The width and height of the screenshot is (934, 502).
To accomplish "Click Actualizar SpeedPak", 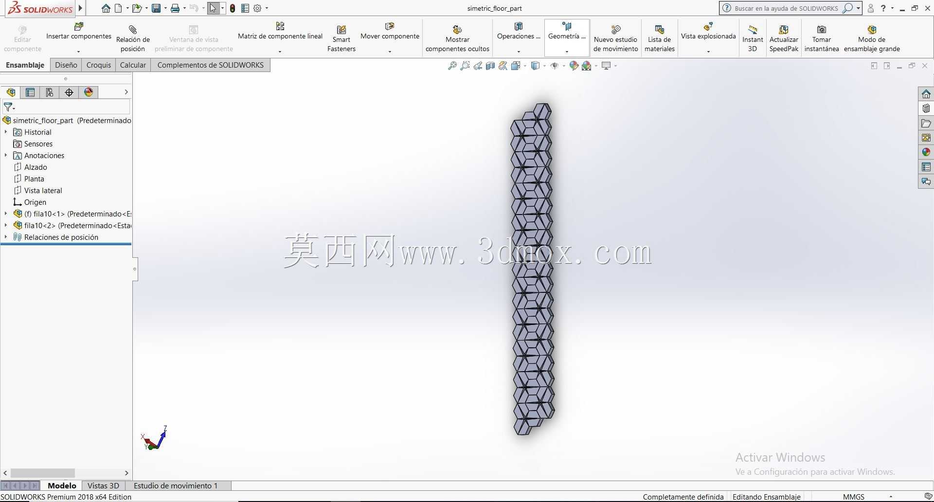I will tap(784, 37).
